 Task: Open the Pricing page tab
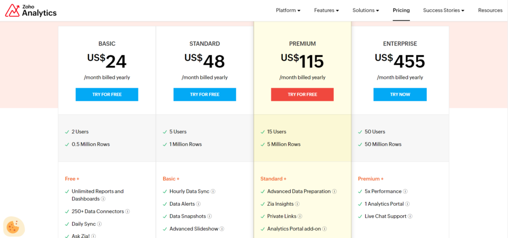click(x=401, y=10)
